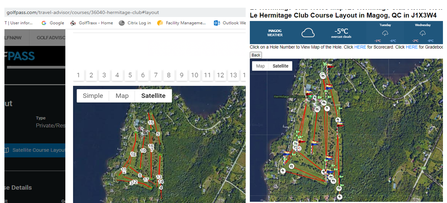Viewport: 447px width, 203px height.
Task: Click the map icon beside Satellite Course Layout
Action: pyautogui.click(x=7, y=150)
